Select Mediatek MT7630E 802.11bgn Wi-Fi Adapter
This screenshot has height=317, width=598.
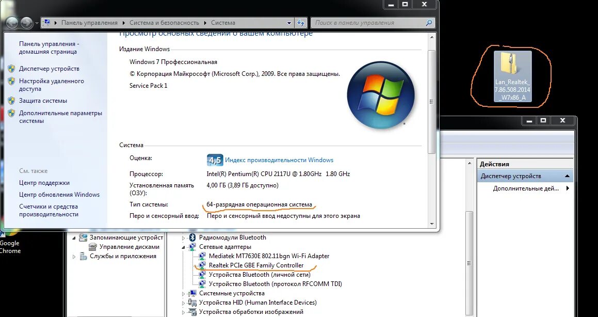(269, 256)
